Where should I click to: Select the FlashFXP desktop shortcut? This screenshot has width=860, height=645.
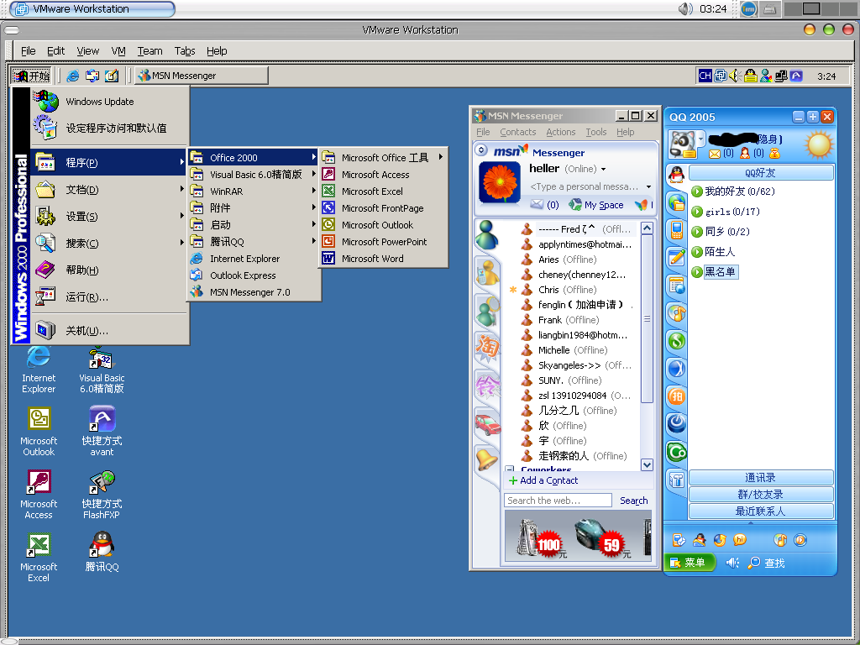102,496
